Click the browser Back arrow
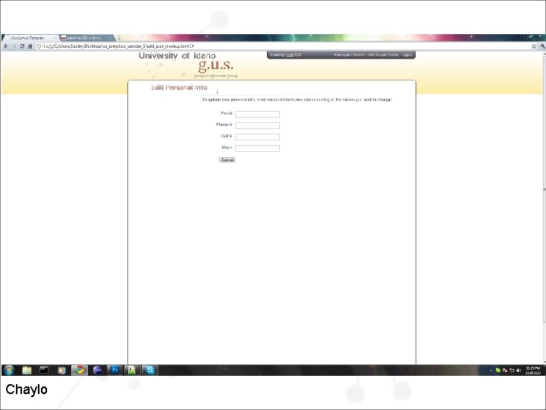The image size is (546, 410). click(x=6, y=46)
